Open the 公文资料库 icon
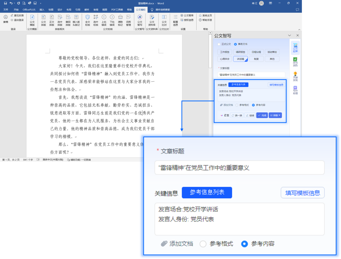The height and width of the screenshot is (259, 341). [x=152, y=20]
